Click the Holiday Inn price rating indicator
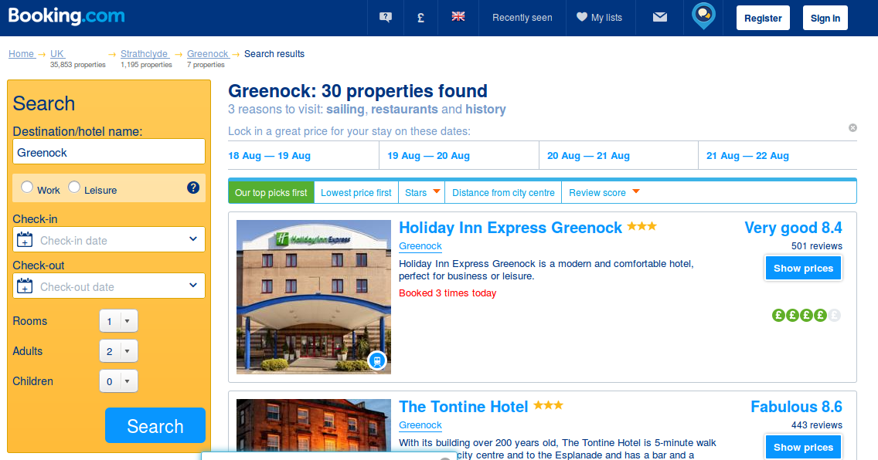Screen dimensions: 878x460 click(x=806, y=315)
